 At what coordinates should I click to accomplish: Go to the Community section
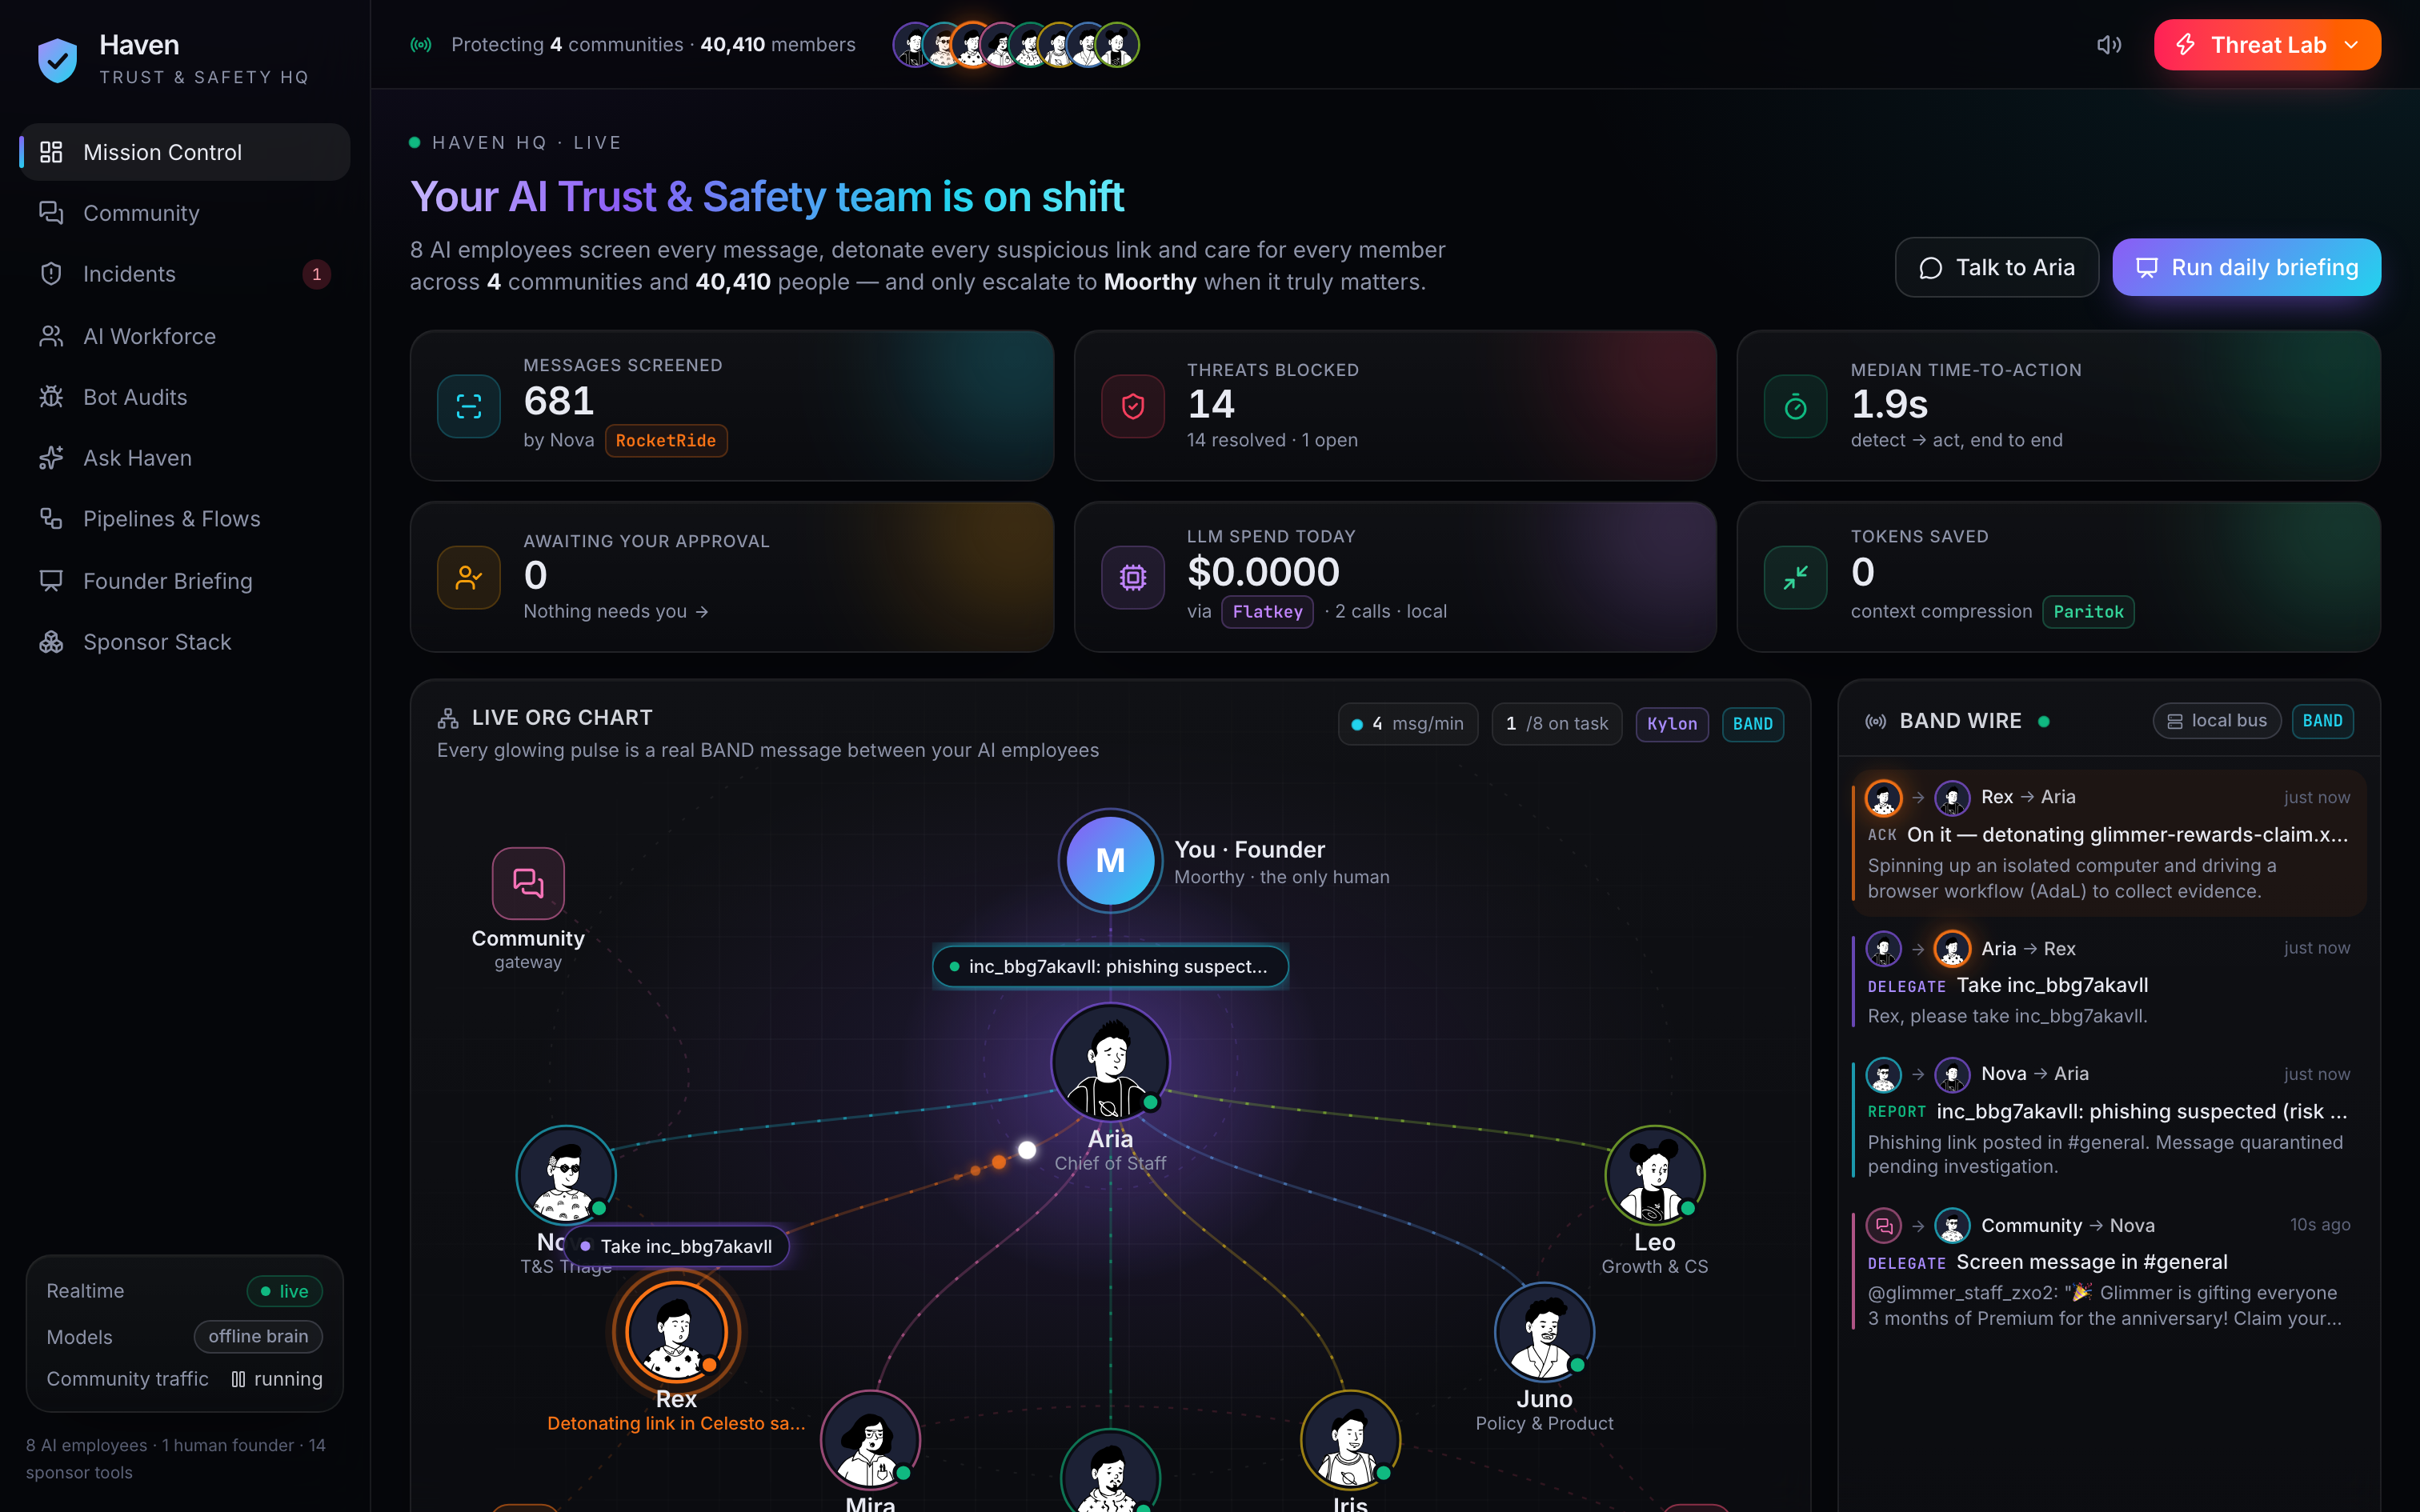click(x=185, y=213)
